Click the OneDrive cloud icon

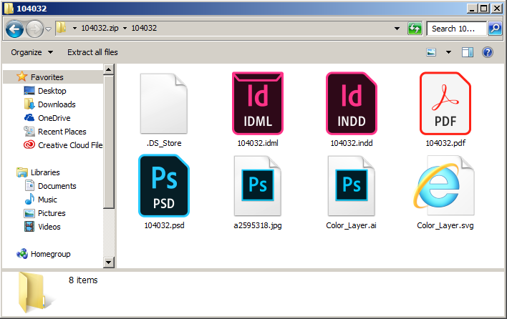click(29, 118)
